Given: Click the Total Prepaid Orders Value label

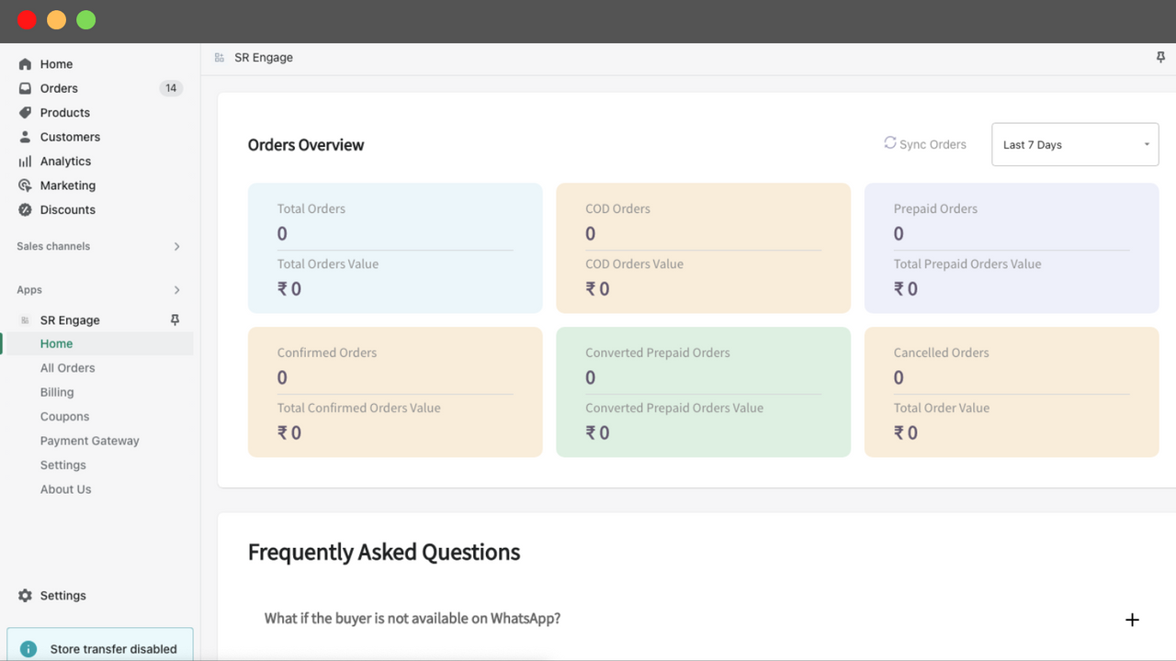Looking at the screenshot, I should click(967, 263).
